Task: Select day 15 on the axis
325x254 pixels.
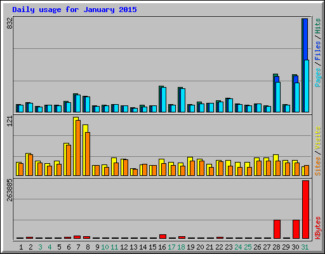Action: tap(152, 247)
